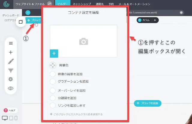Open the ネットショップ menu

click(82, 4)
